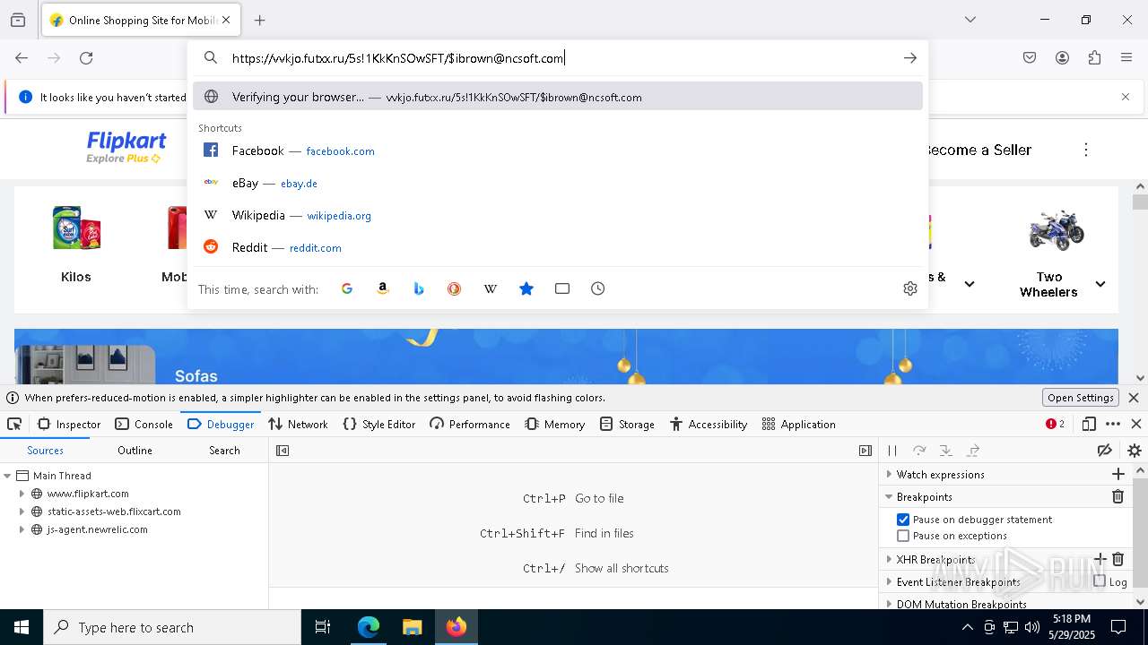Enable Pause on exceptions checkbox
1148x645 pixels.
pos(903,536)
